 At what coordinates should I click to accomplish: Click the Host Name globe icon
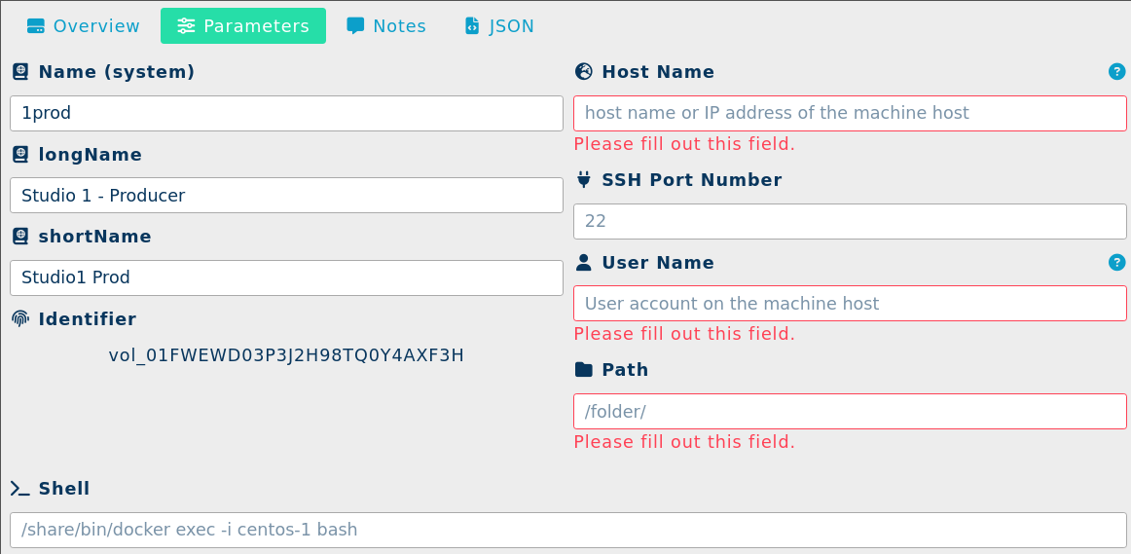[584, 71]
